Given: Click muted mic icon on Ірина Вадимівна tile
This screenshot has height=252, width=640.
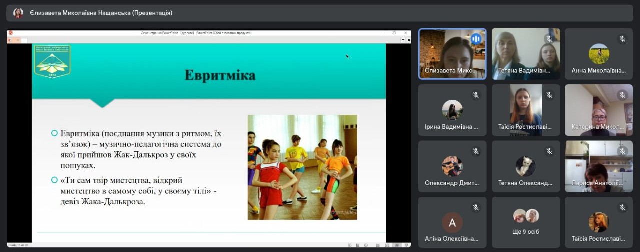Looking at the screenshot, I should [476, 95].
